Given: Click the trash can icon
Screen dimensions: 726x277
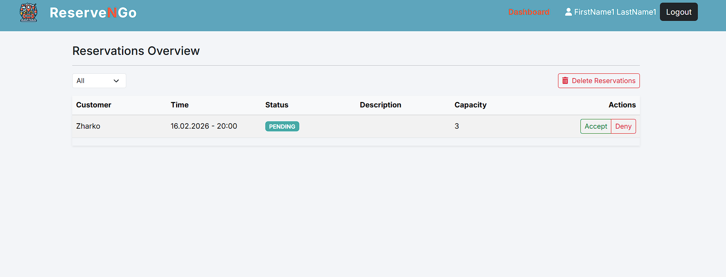Looking at the screenshot, I should 565,81.
